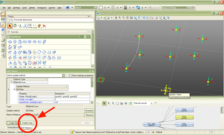
Task: Click the Walk footprints icon in View 1
Action: [144, 18]
